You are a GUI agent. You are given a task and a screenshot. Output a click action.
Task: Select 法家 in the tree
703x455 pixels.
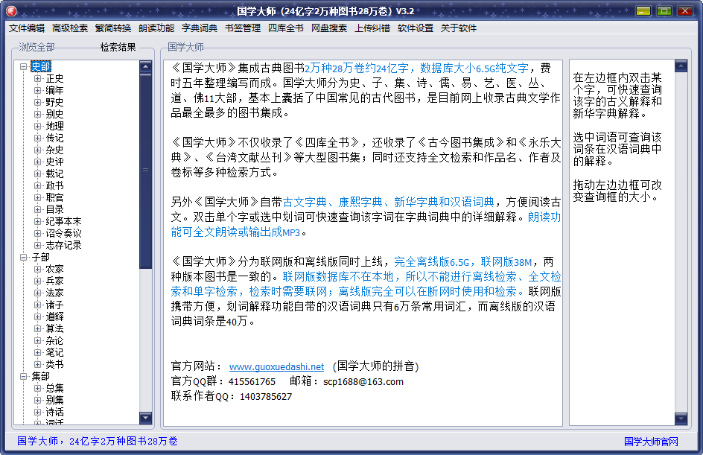(x=54, y=293)
